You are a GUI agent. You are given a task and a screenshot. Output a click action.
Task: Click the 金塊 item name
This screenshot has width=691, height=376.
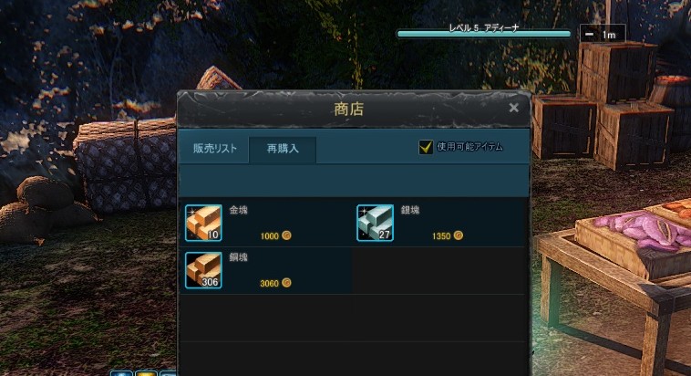[x=239, y=210]
